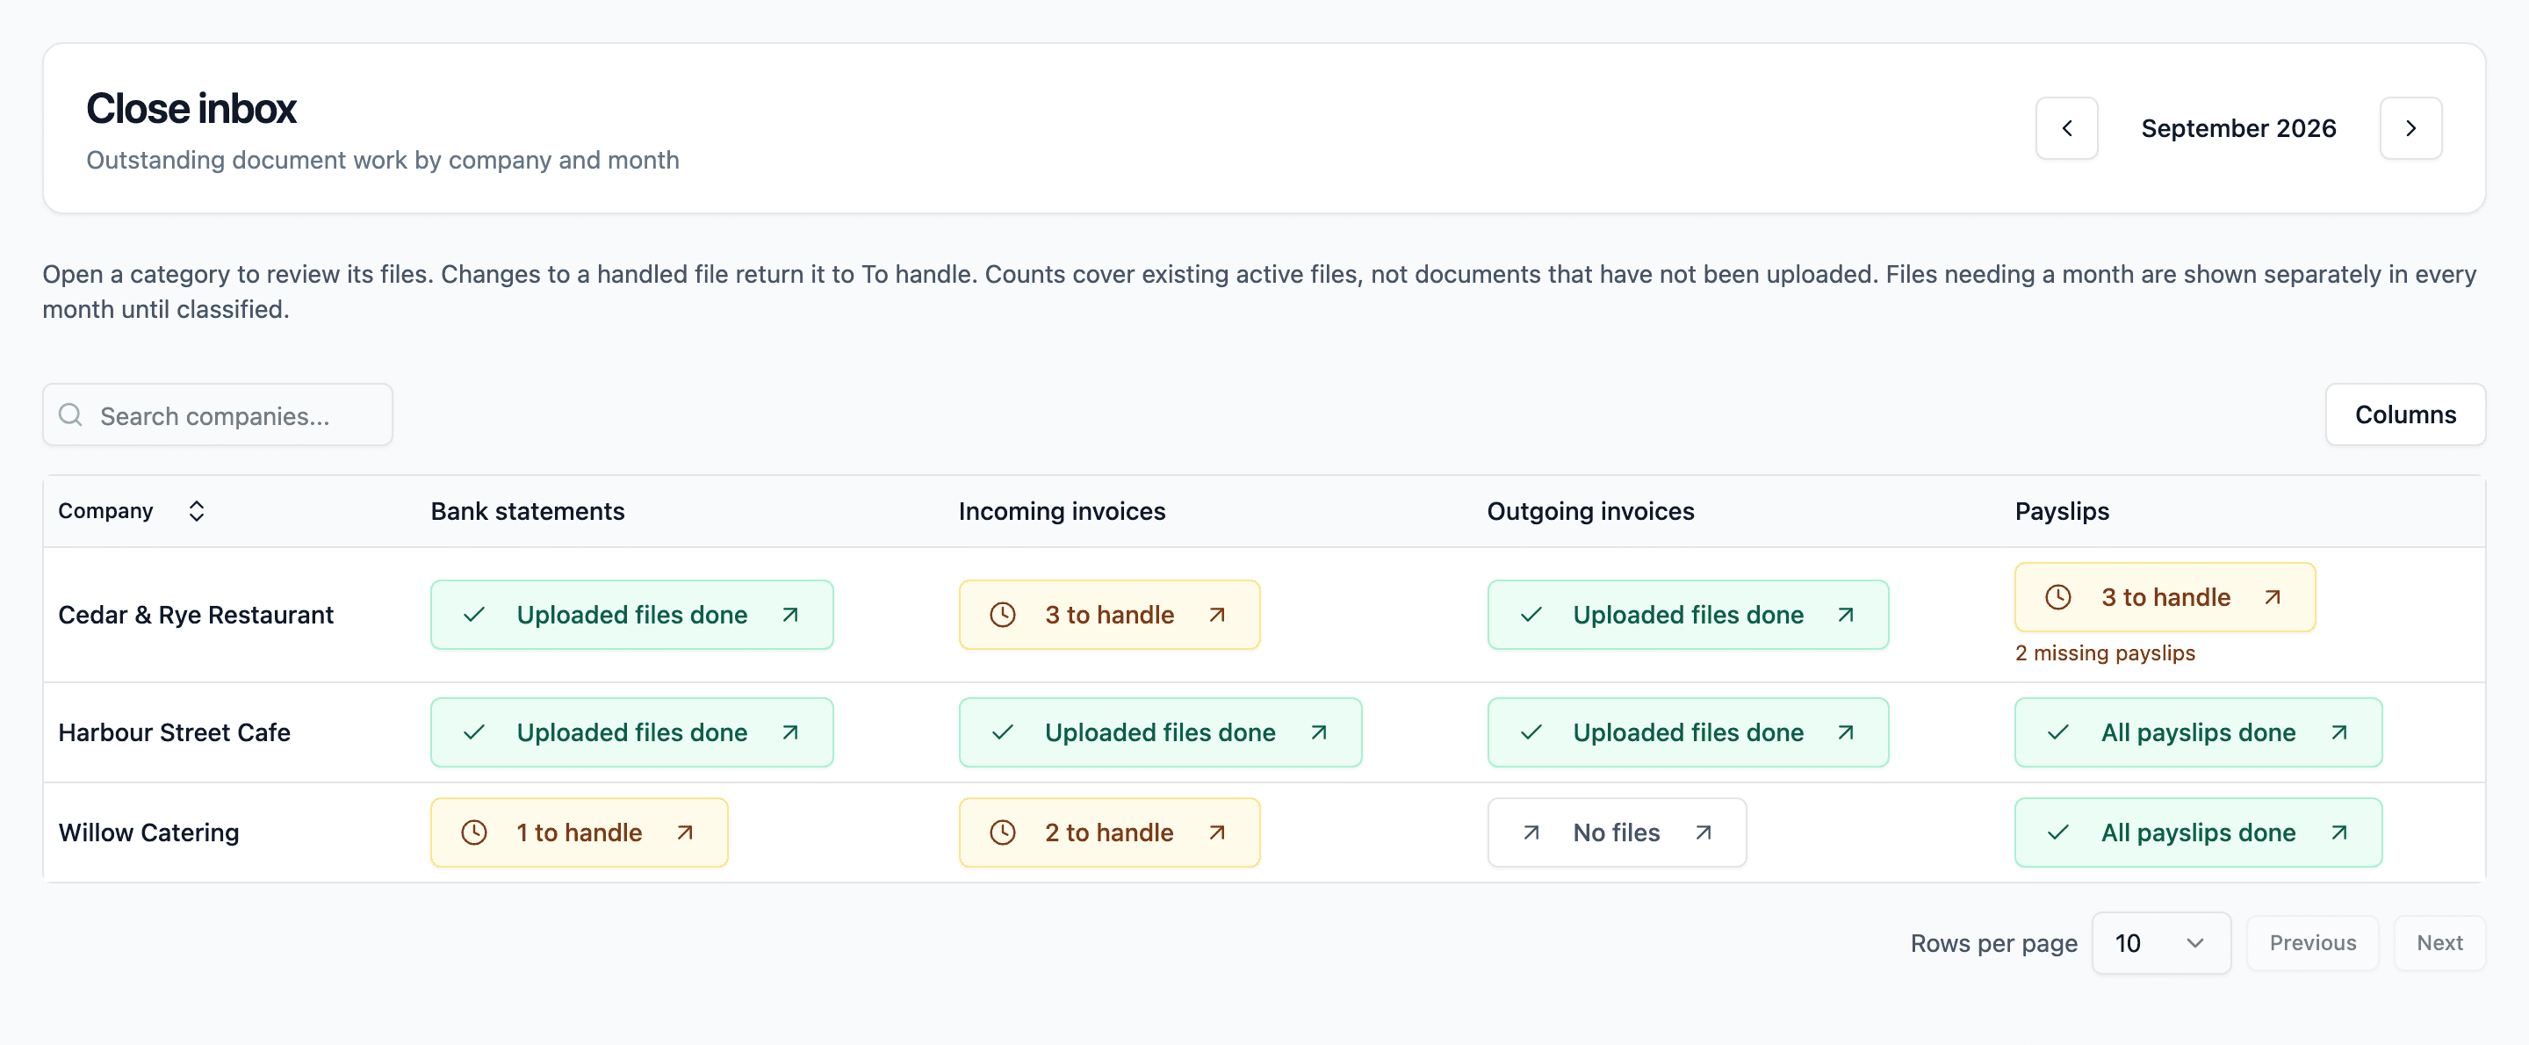Open Harbour Street Cafe outgoing invoices Uploaded files done
This screenshot has height=1045, width=2529.
1688,732
